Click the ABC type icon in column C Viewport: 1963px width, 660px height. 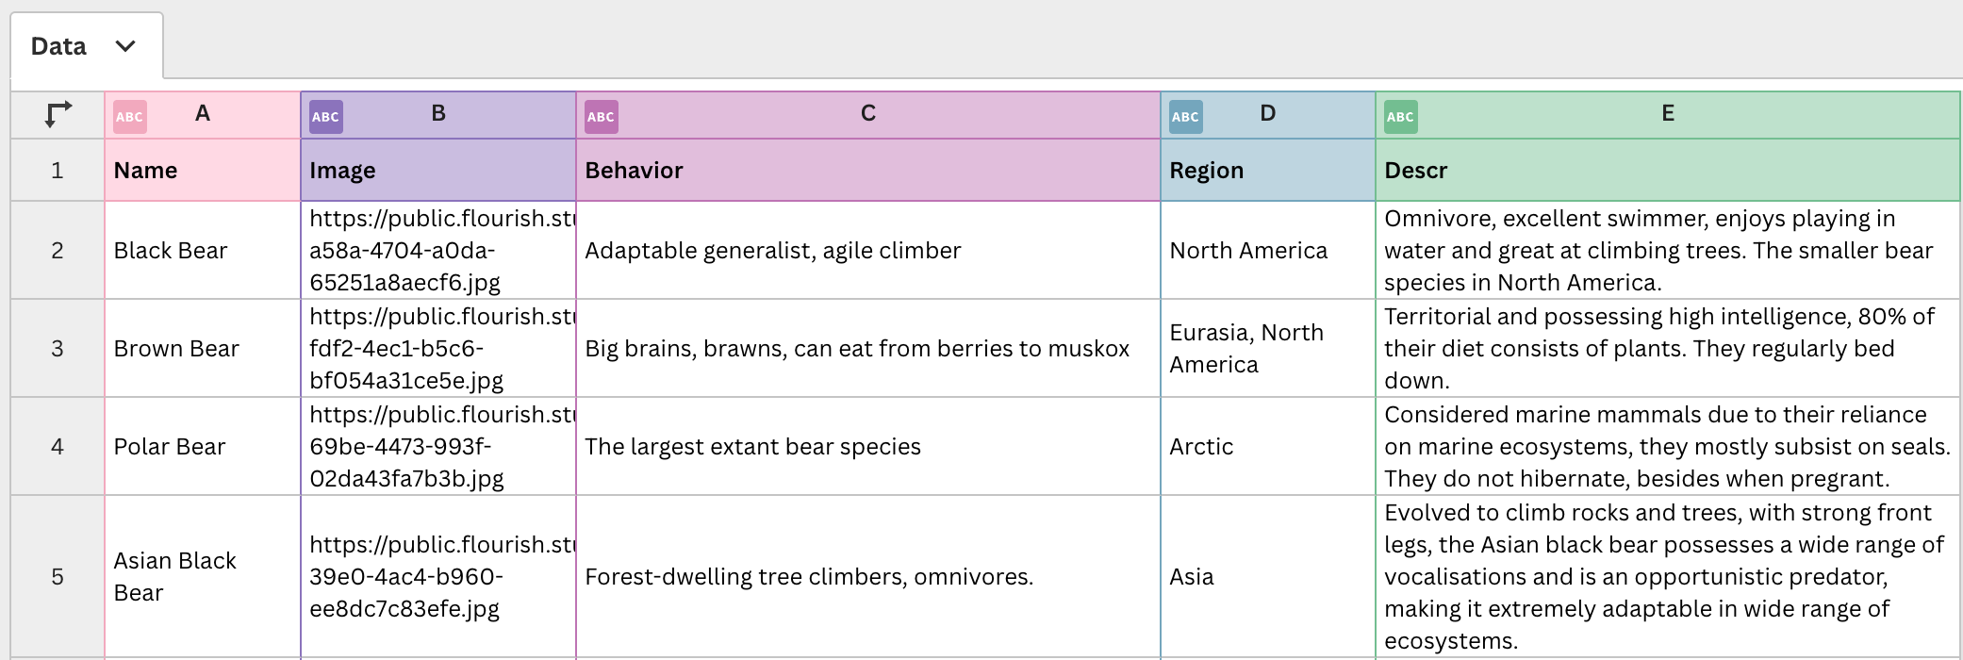(x=602, y=117)
